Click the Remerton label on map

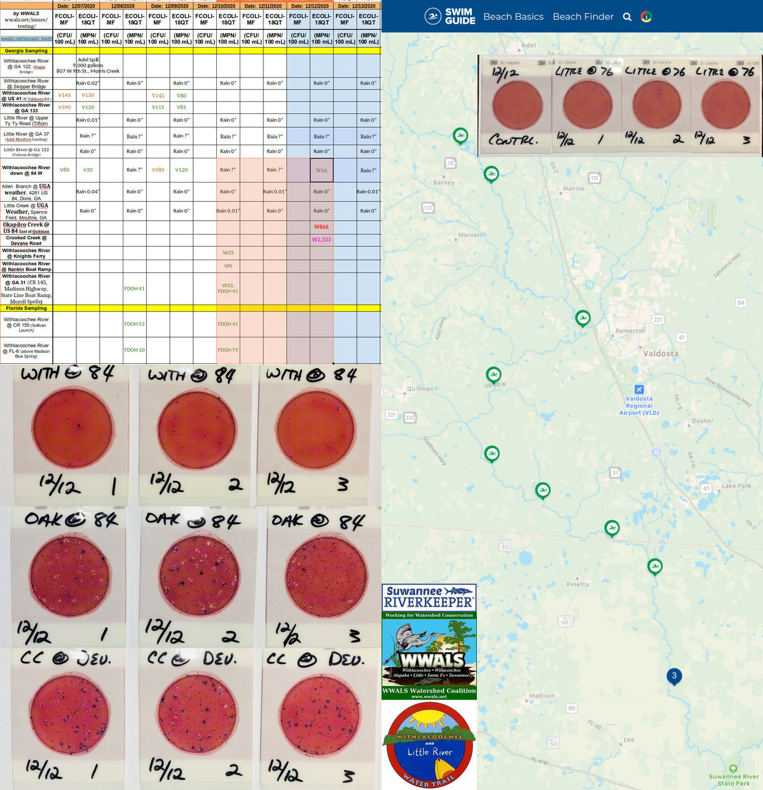(630, 331)
